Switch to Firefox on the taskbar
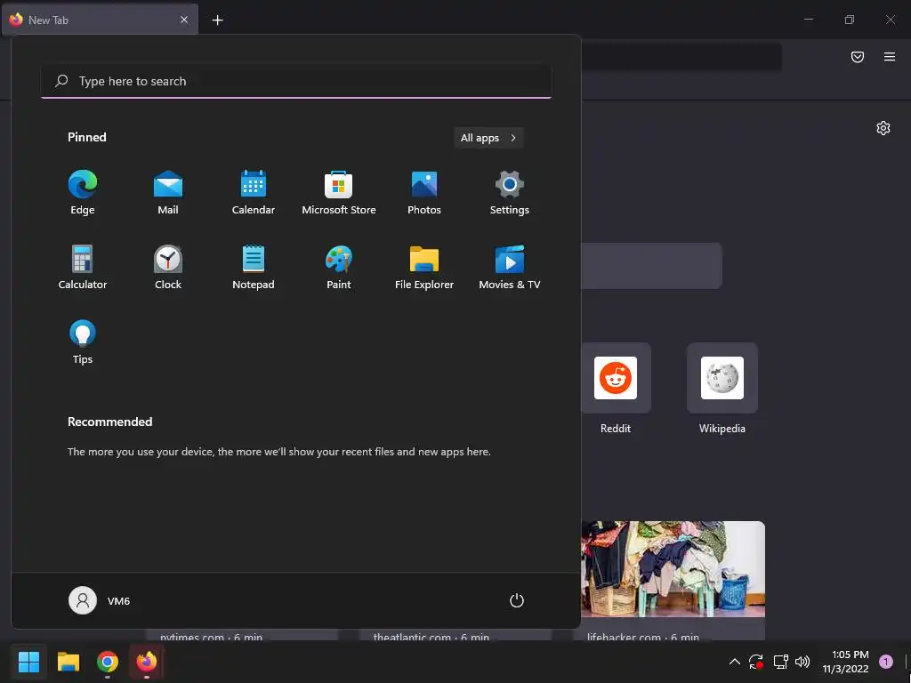 click(x=147, y=662)
